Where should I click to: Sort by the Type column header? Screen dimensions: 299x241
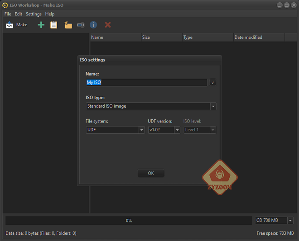pos(208,38)
